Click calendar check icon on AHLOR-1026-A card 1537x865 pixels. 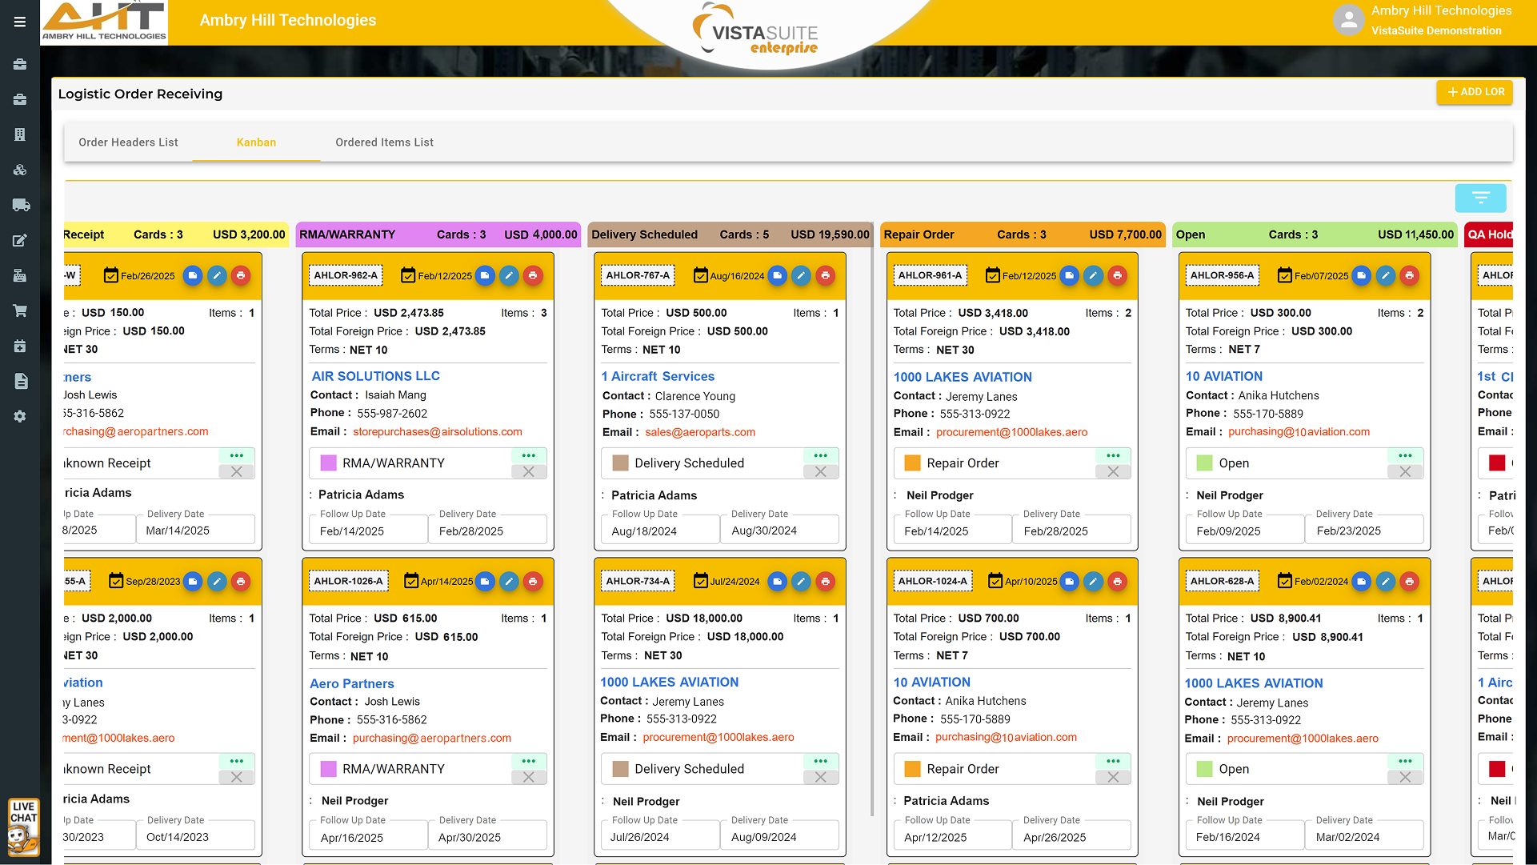point(411,581)
